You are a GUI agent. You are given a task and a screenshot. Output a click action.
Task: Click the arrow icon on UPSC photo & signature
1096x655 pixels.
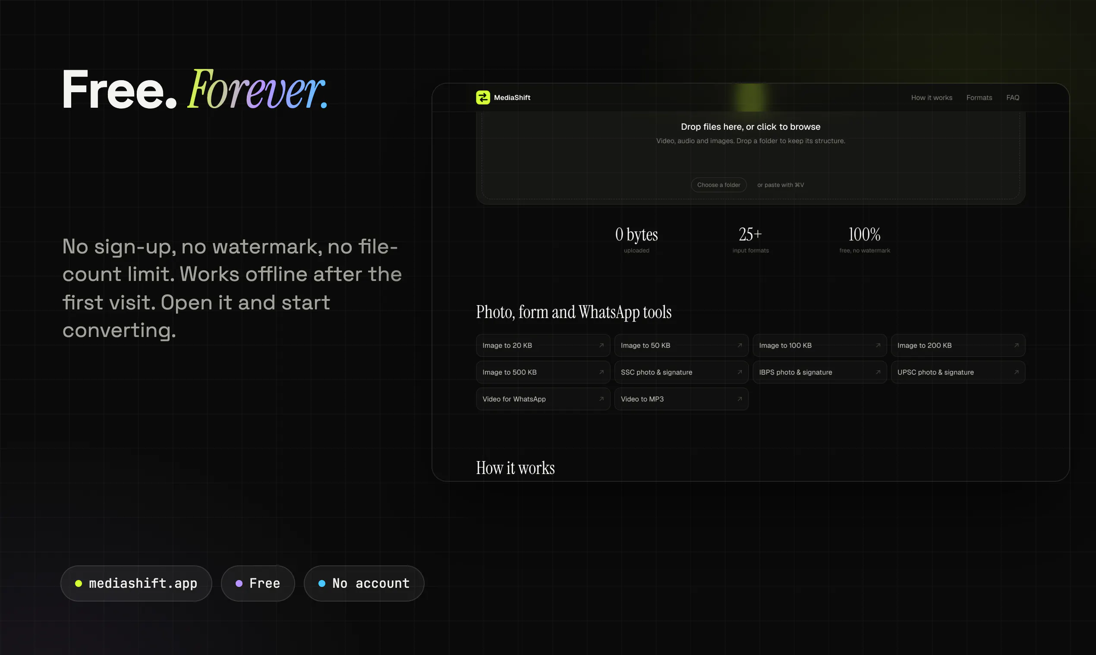click(x=1016, y=372)
